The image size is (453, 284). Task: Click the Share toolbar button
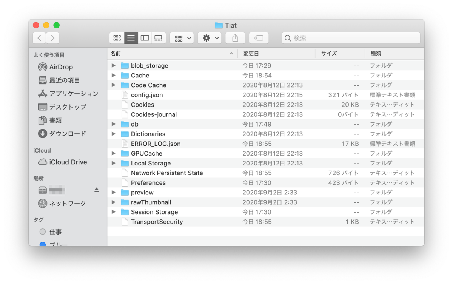click(x=235, y=38)
